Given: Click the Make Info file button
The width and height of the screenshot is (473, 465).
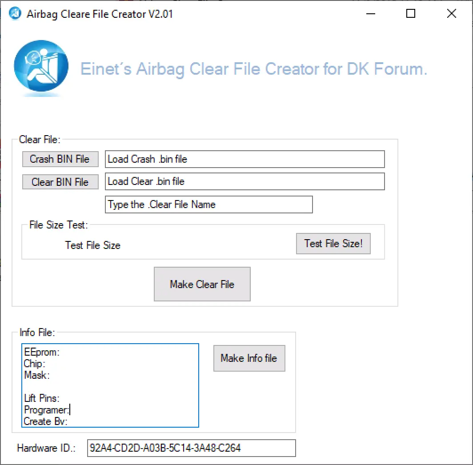Looking at the screenshot, I should point(249,358).
